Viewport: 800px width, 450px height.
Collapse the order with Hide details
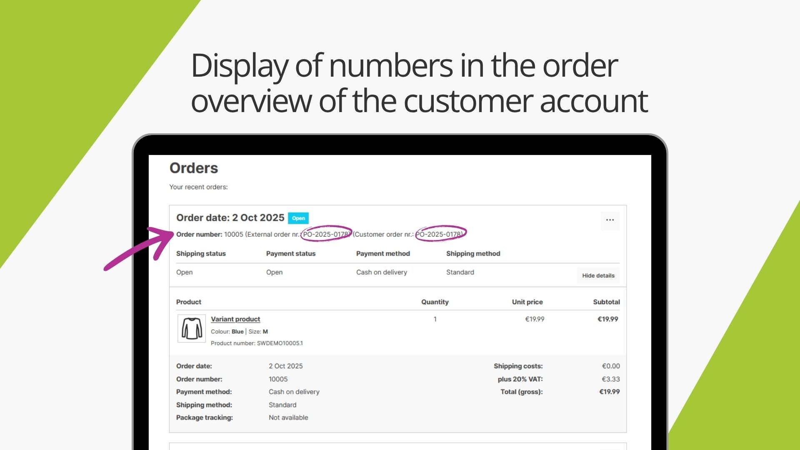(x=598, y=275)
